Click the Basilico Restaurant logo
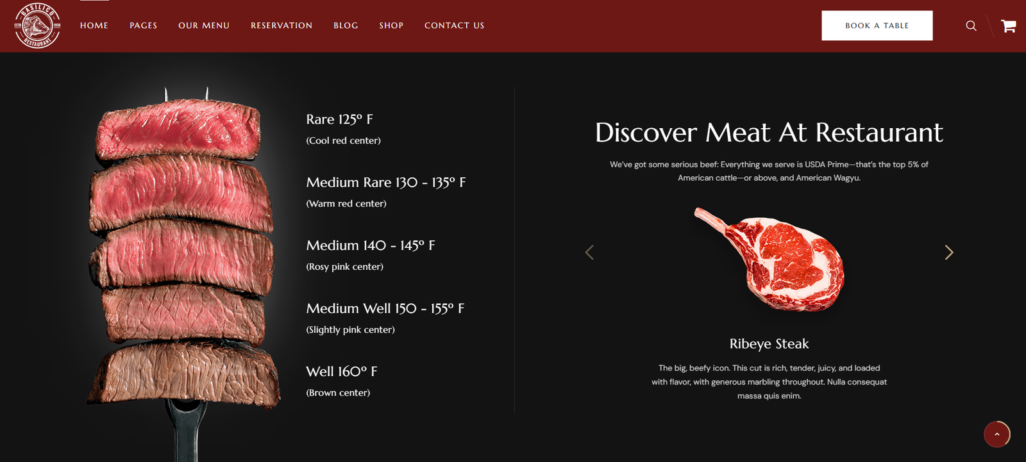 37,26
